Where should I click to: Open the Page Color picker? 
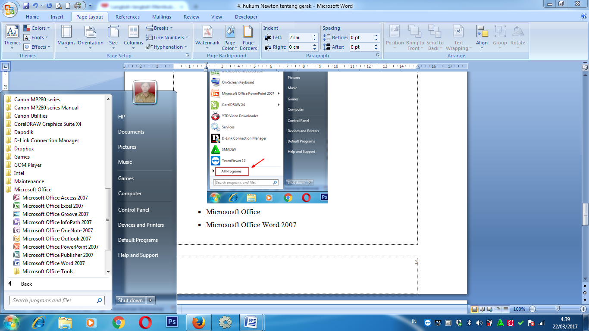230,37
